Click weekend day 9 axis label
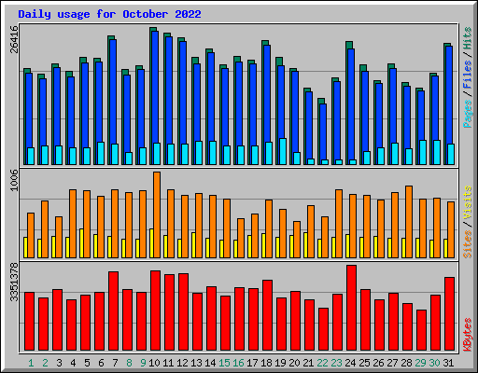The width and height of the screenshot is (478, 373). pos(143,363)
